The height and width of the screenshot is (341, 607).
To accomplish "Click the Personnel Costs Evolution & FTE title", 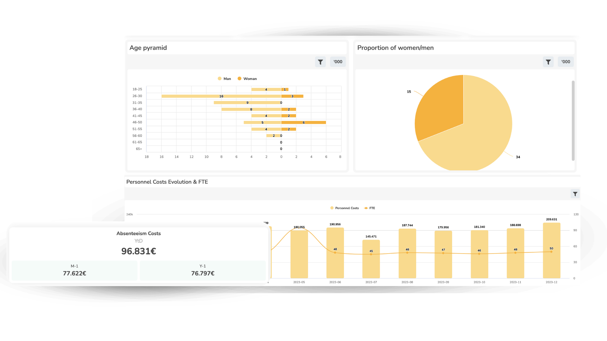I will click(167, 182).
